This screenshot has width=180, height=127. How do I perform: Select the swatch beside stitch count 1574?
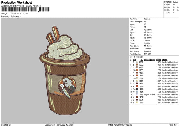click(x=137, y=100)
